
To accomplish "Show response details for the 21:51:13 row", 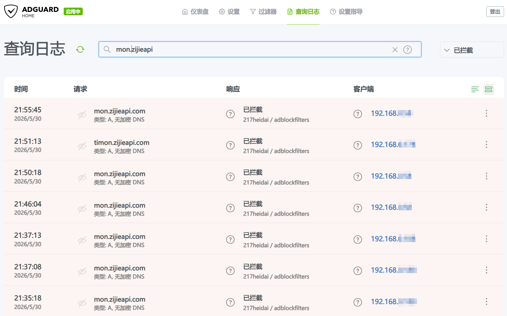I will click(231, 145).
